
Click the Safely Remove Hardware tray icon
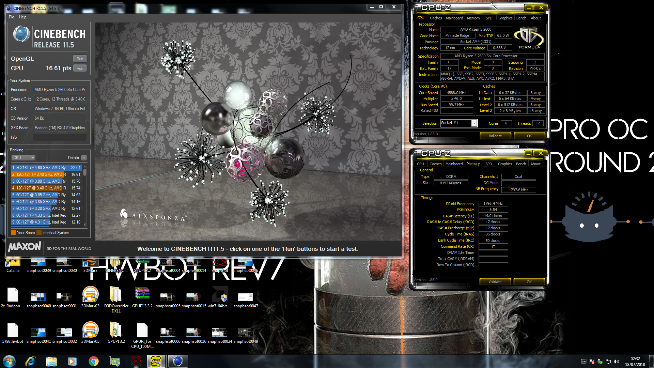(x=600, y=362)
